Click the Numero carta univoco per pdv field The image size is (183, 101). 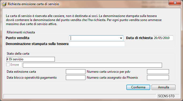tap(158, 72)
